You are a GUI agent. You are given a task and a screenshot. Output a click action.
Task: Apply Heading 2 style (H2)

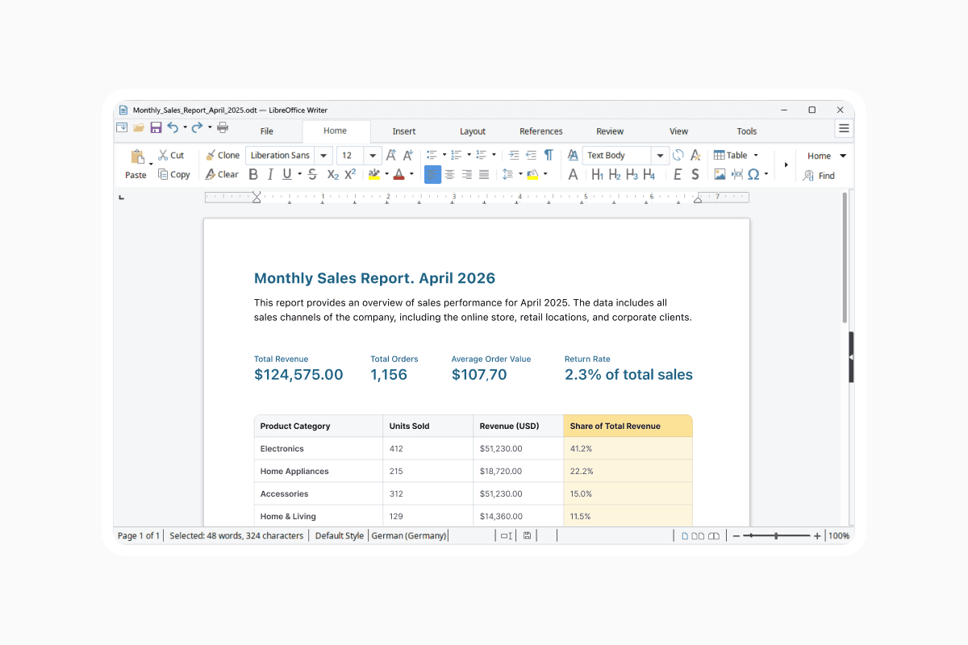pyautogui.click(x=615, y=174)
